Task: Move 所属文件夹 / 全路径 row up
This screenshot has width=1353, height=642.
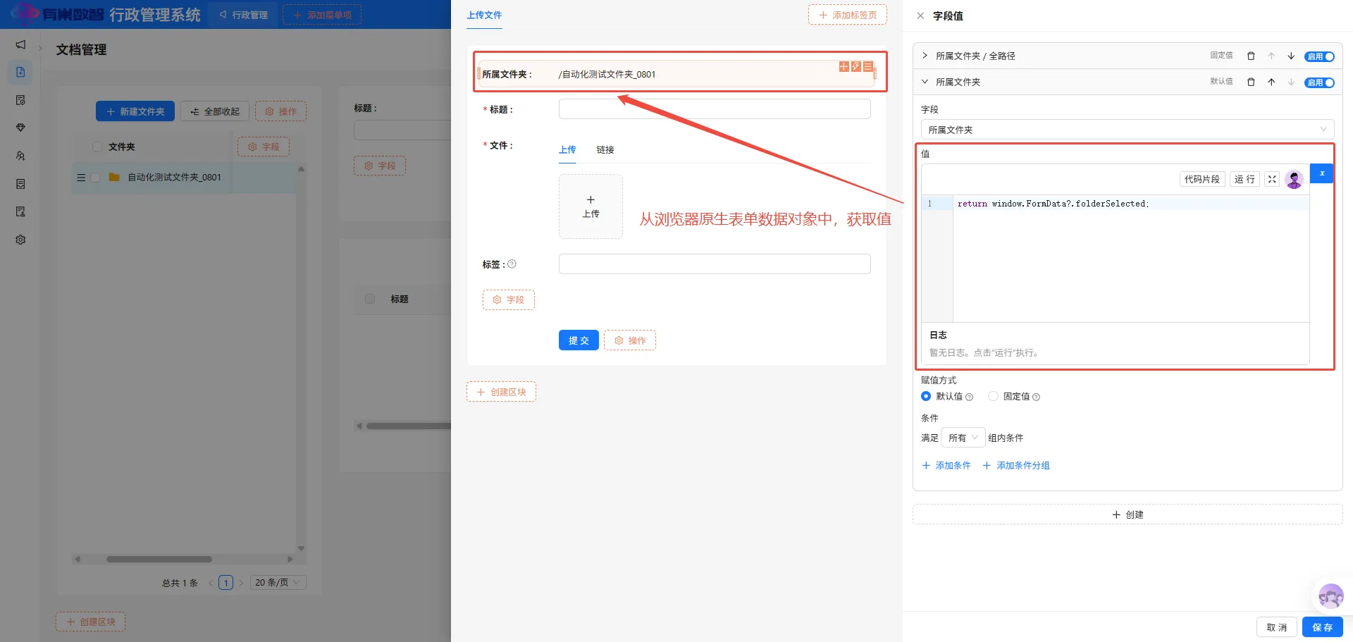Action: [x=1271, y=56]
